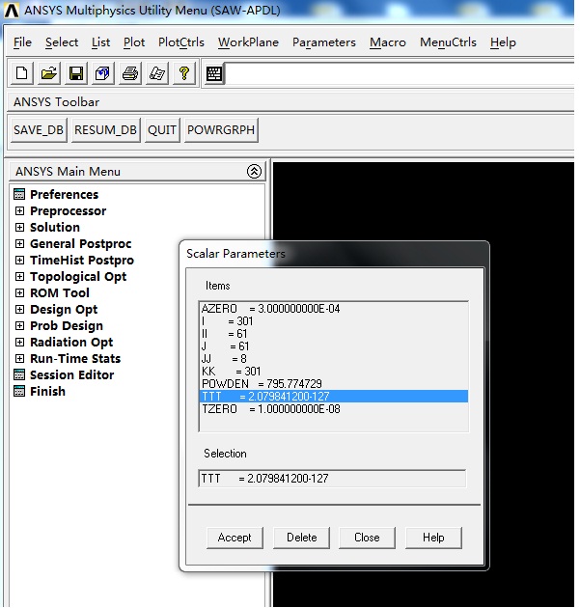The width and height of the screenshot is (580, 608).
Task: Click the Preferences menu icon
Action: (19, 194)
